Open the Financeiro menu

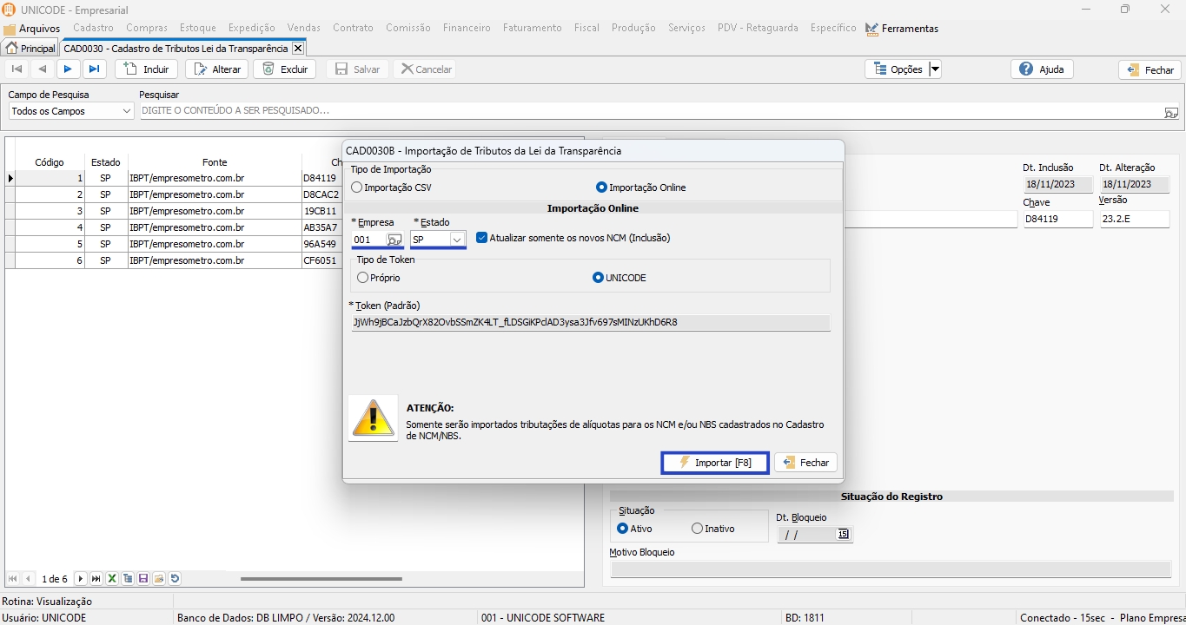467,28
